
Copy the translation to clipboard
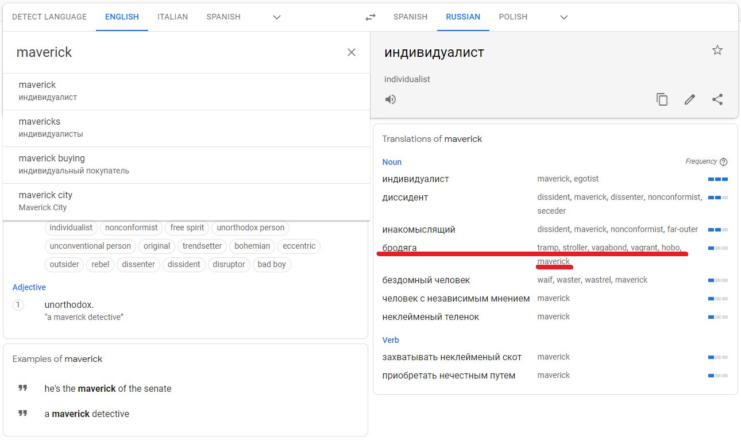(x=662, y=99)
